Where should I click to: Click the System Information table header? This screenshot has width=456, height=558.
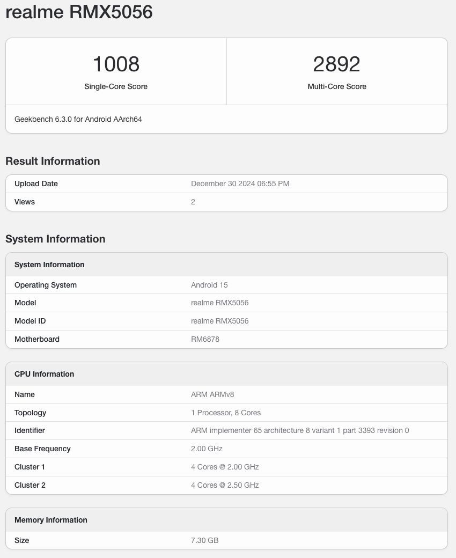(49, 265)
